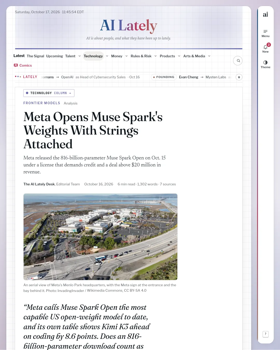Go to the Latest section

coord(19,56)
